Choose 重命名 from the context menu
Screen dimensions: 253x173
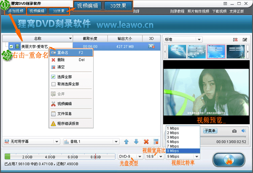[71, 53]
